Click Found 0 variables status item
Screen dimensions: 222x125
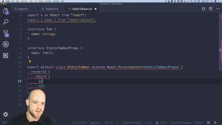click(x=180, y=123)
